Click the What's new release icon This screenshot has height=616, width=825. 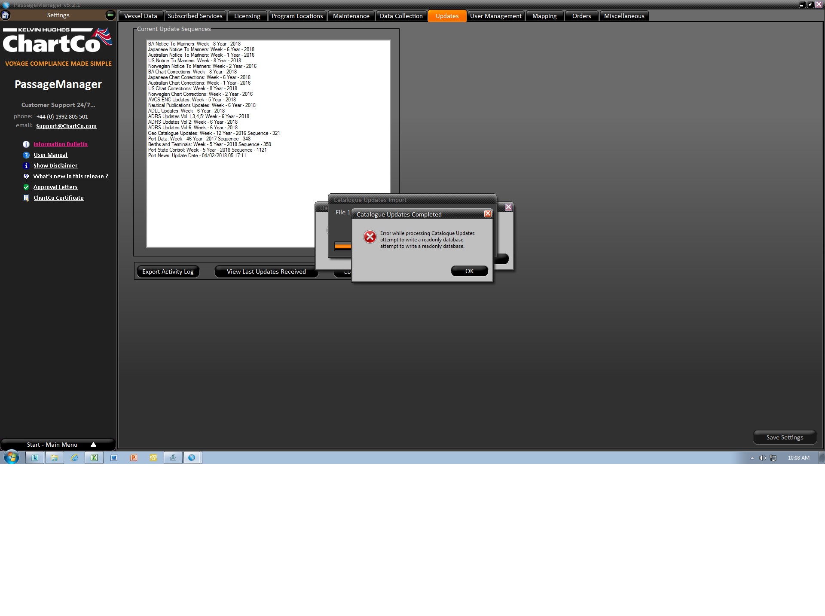(x=26, y=177)
